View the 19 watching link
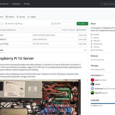115x115 pixels. 98,44
